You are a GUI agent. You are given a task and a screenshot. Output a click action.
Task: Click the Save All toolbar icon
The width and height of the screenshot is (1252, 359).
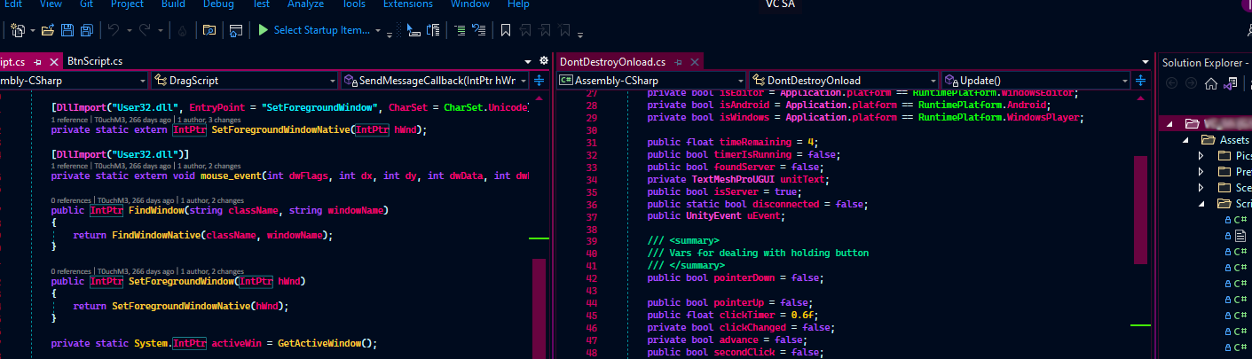87,30
